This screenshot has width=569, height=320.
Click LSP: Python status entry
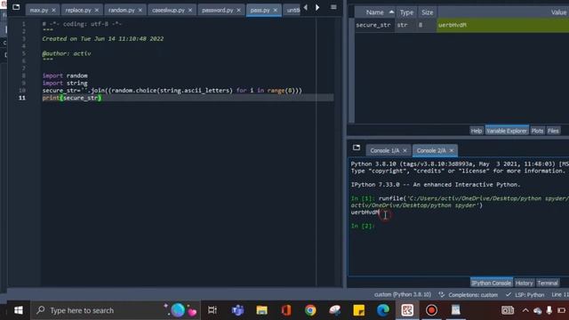[x=525, y=294]
